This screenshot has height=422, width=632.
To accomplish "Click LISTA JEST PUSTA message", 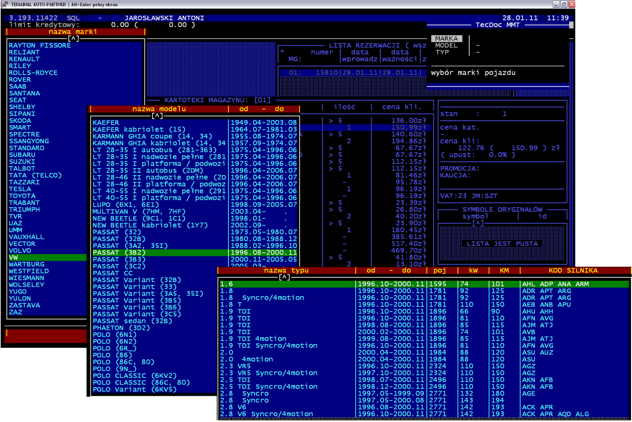I will coord(503,244).
